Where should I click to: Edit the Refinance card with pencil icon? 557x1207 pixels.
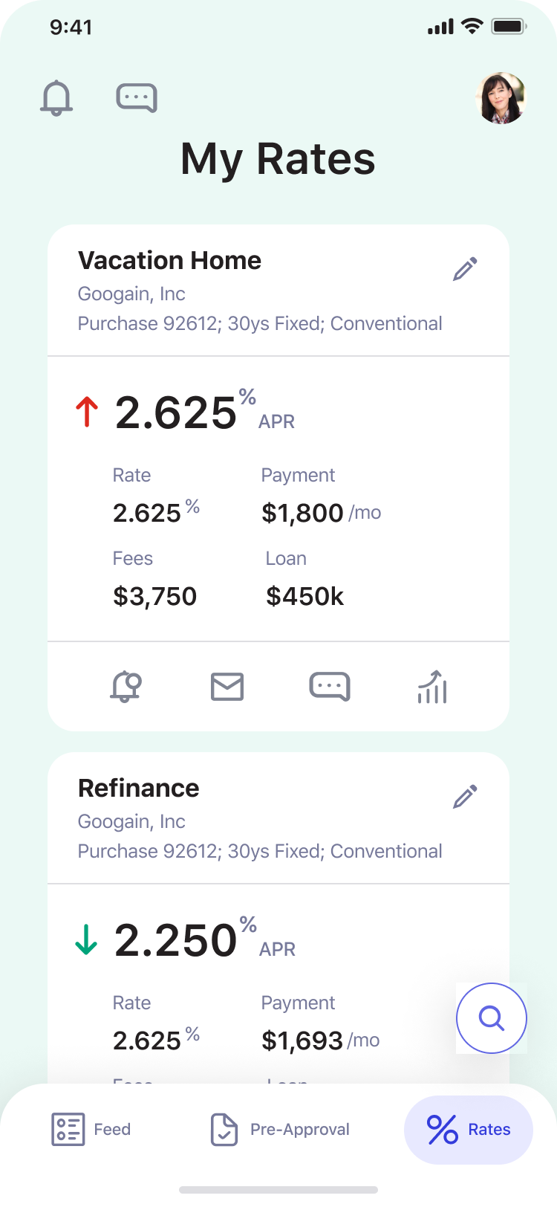pyautogui.click(x=466, y=797)
